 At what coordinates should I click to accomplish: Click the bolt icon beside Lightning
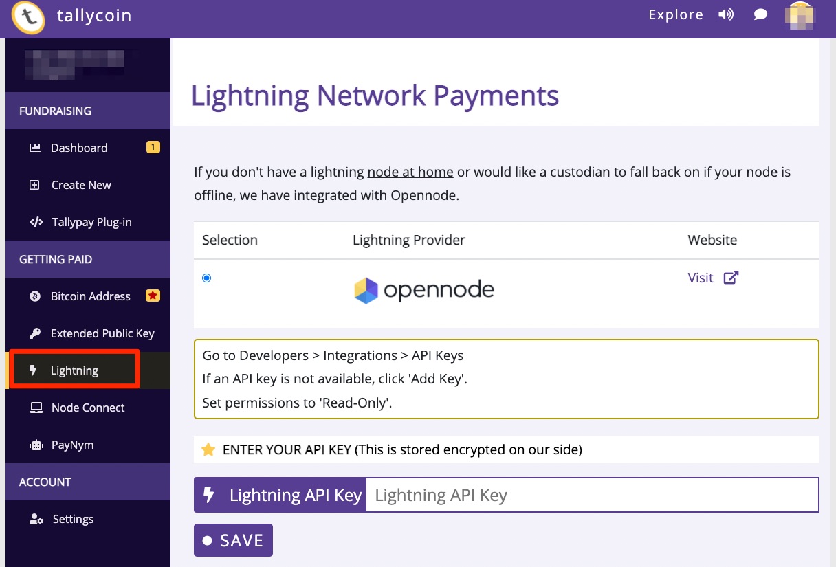click(32, 370)
